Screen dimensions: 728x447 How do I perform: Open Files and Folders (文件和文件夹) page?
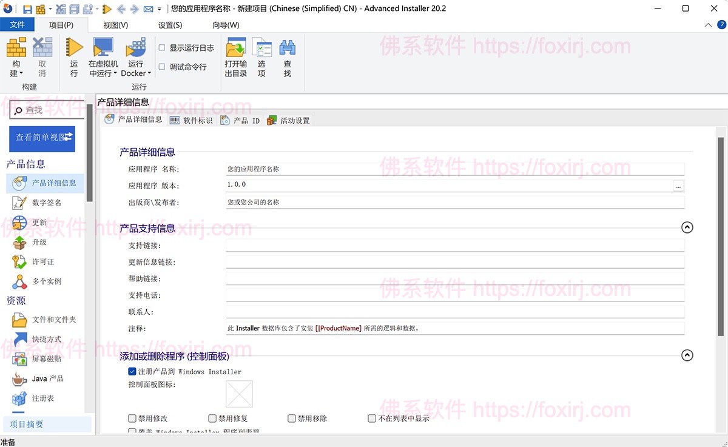pos(53,320)
